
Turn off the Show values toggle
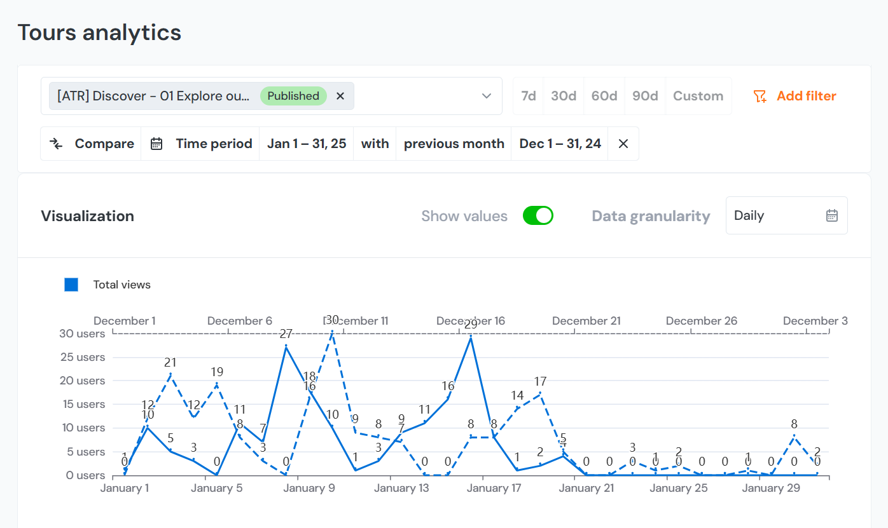538,216
